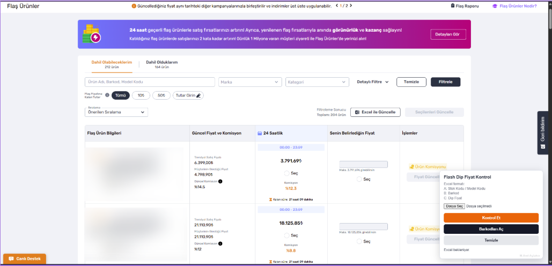This screenshot has width=552, height=266.
Task: Open the Önerilen Sıralama sort dropdown
Action: (116, 112)
